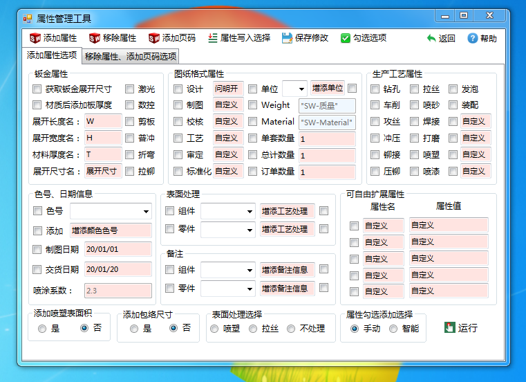Click the SW-质量 Weight field

[x=327, y=106]
